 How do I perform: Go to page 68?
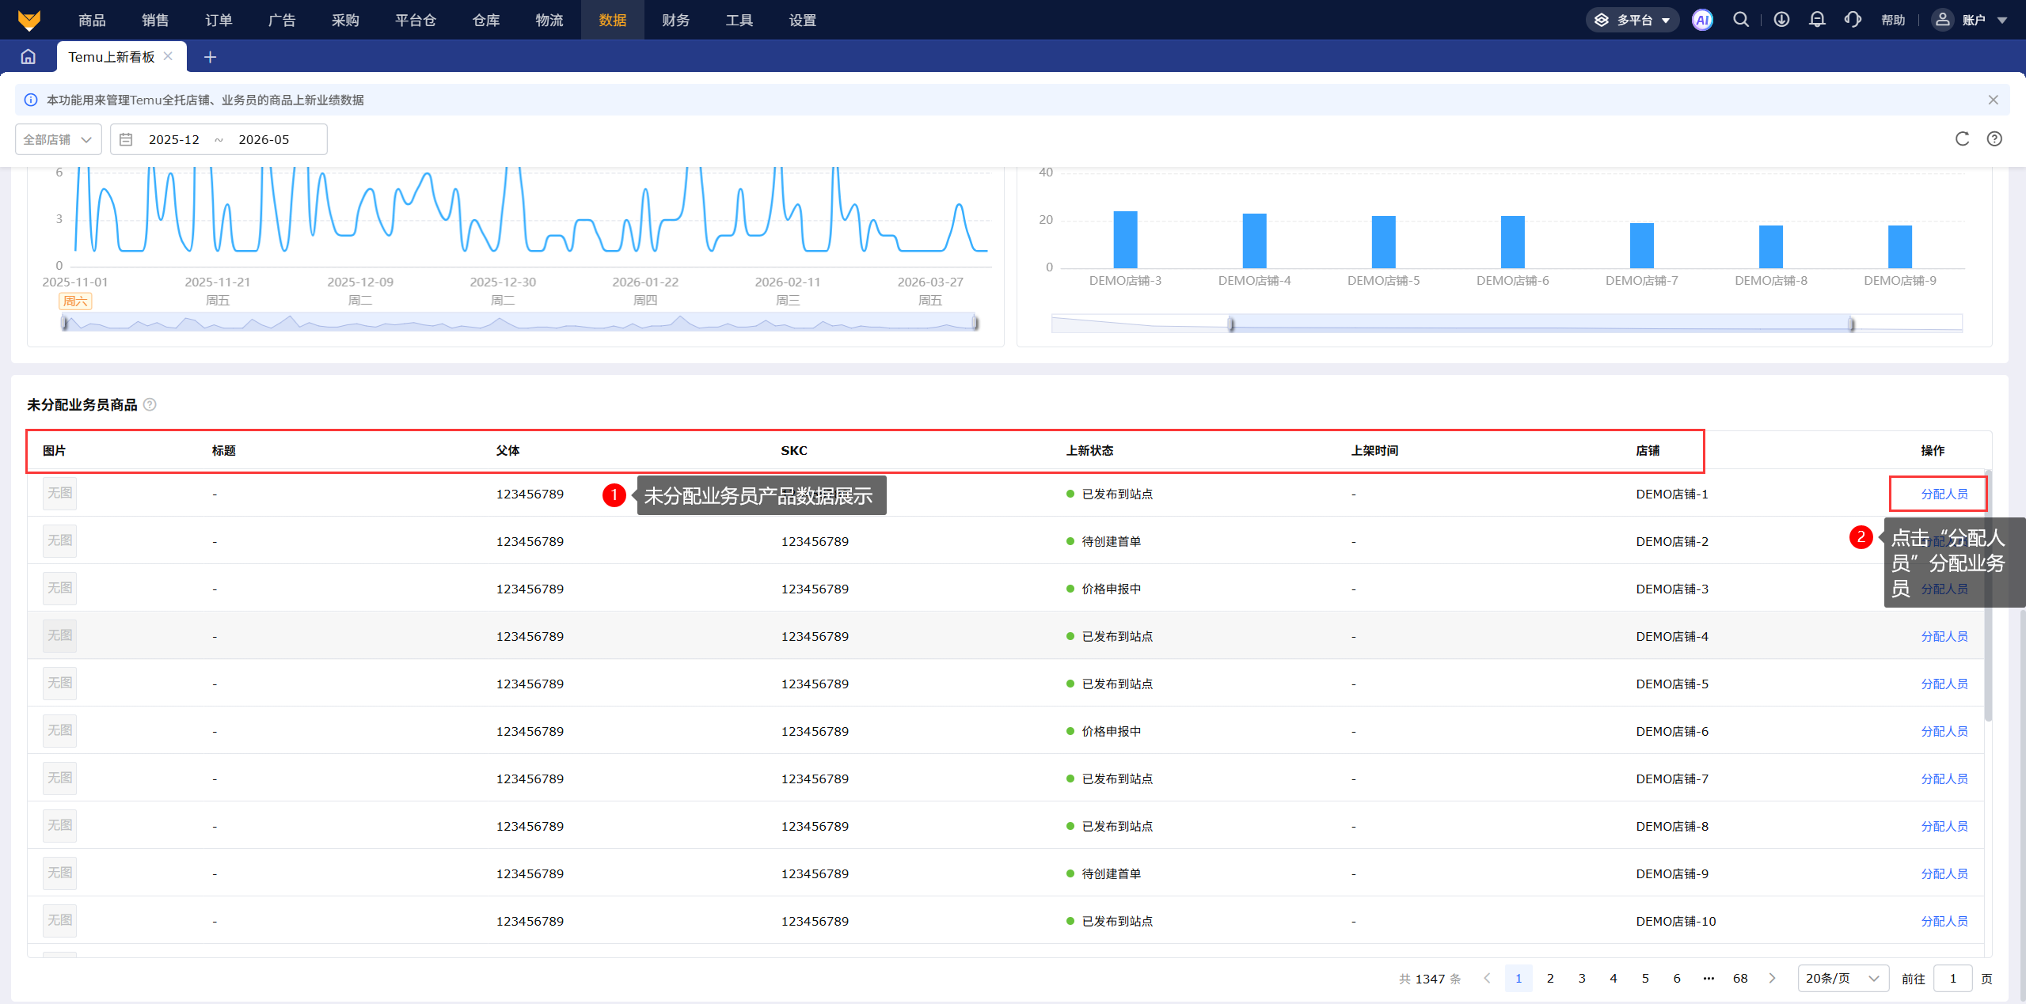(1740, 979)
